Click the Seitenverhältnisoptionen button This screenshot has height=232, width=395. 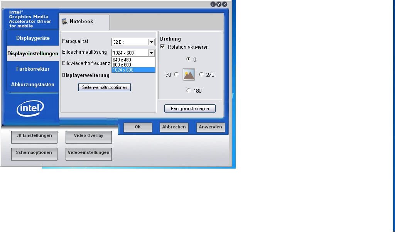[x=105, y=87]
